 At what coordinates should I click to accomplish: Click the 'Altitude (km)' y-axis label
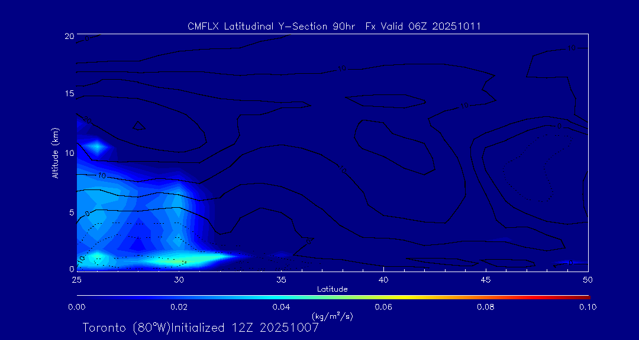click(x=55, y=152)
